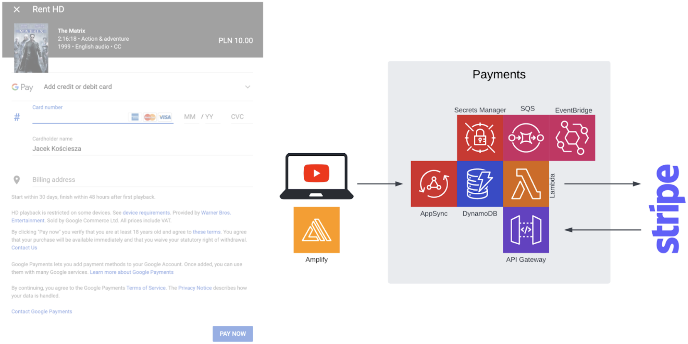This screenshot has width=688, height=344.
Task: Click the Secrets Manager label text
Action: tap(480, 110)
